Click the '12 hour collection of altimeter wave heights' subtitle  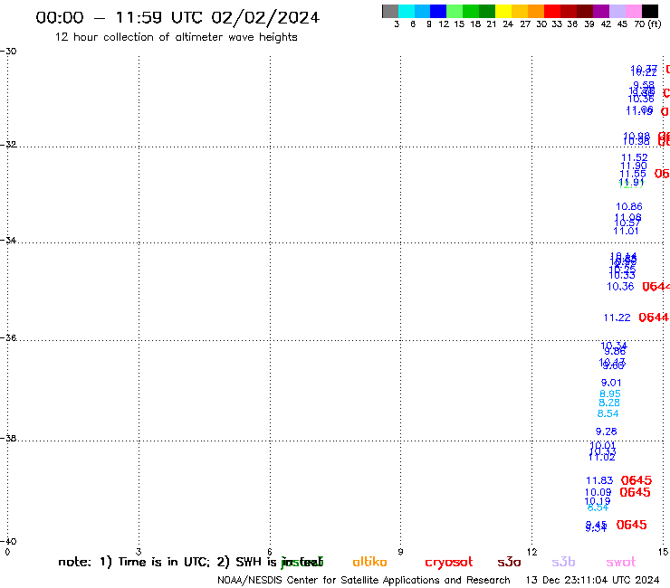click(176, 37)
